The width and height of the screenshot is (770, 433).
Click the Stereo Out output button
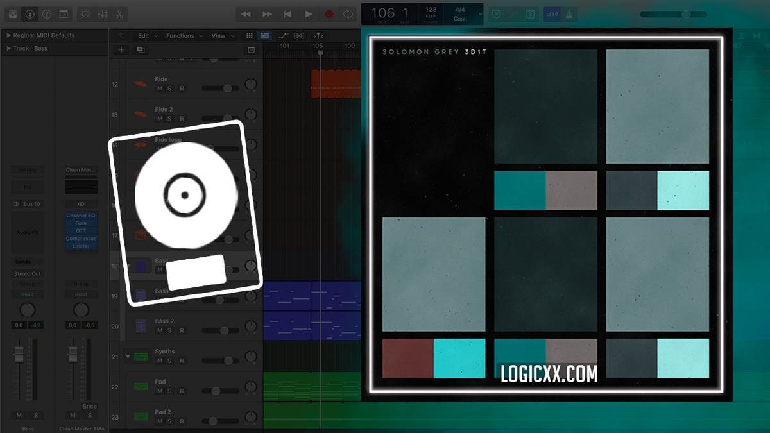pos(27,273)
